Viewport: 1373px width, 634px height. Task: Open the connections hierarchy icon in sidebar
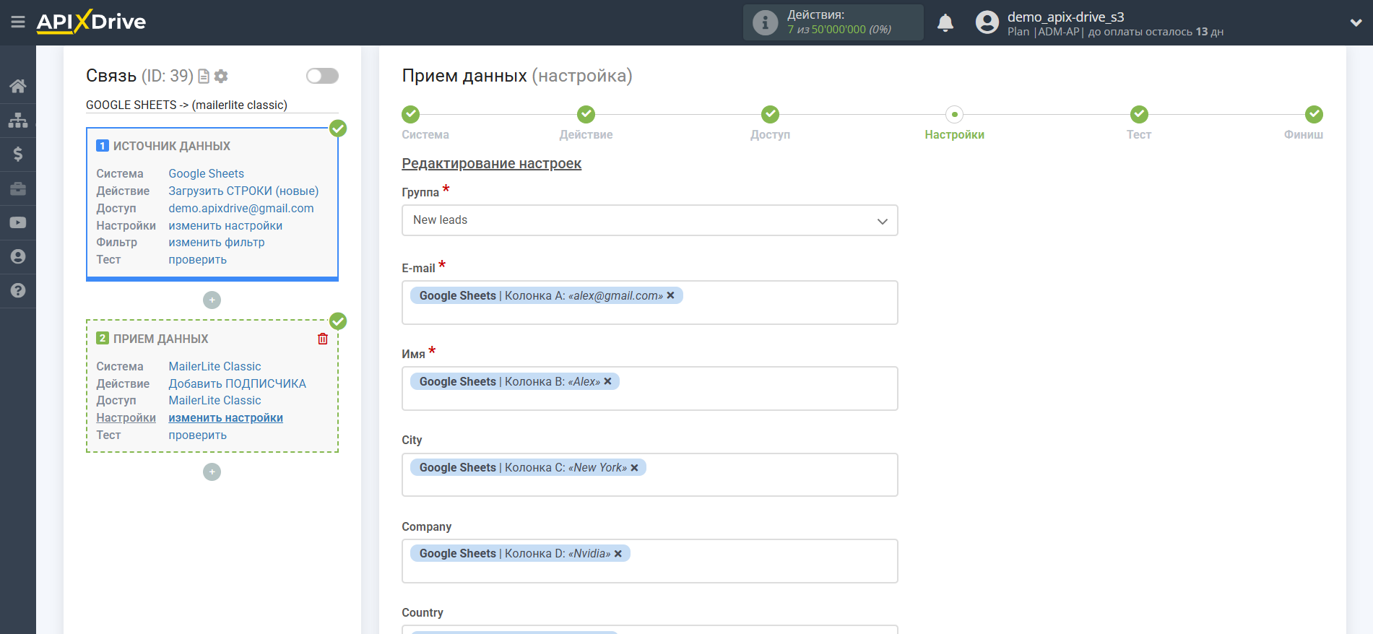coord(18,120)
